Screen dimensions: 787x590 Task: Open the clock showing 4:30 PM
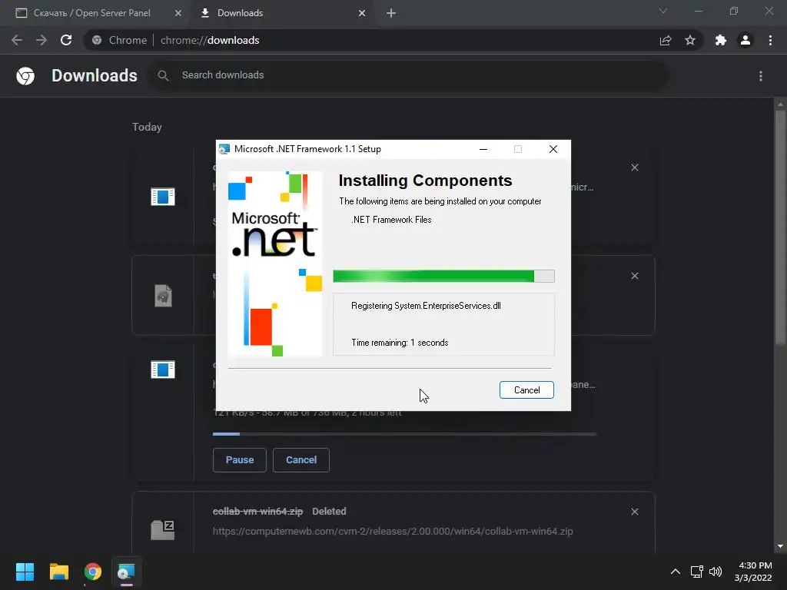(753, 572)
